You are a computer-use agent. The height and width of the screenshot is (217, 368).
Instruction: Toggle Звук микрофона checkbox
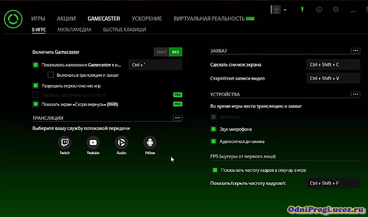coord(213,129)
